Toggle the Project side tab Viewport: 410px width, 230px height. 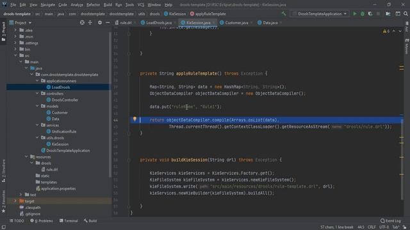point(3,31)
